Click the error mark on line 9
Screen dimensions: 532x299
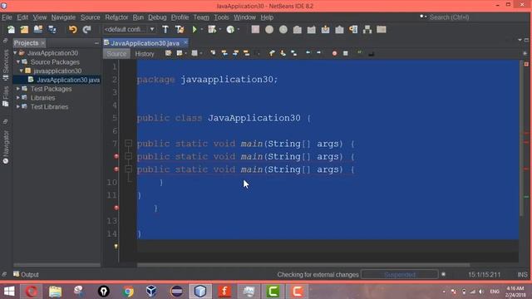[x=116, y=169]
